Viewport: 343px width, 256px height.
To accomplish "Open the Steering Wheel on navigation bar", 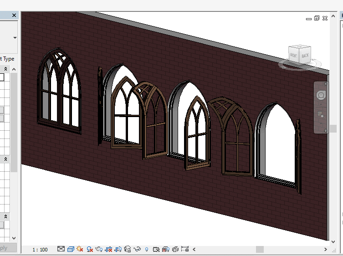I will tap(321, 96).
